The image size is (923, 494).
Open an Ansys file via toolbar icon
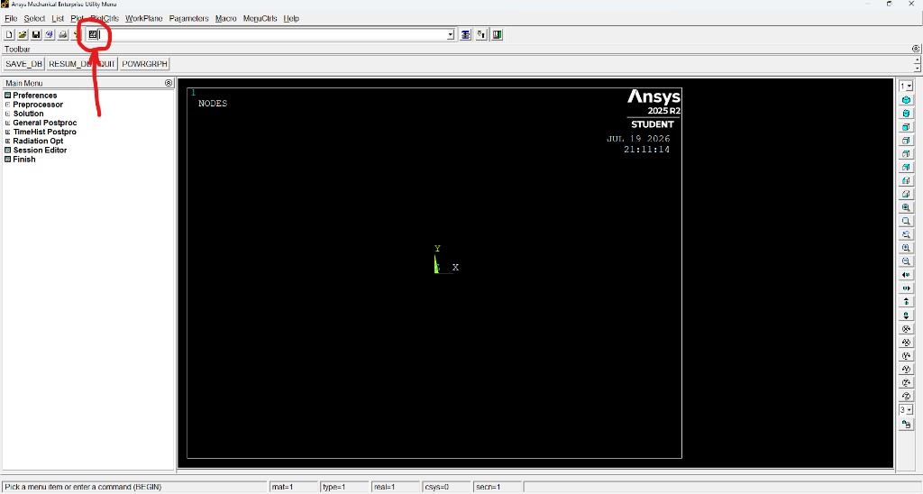(x=23, y=35)
